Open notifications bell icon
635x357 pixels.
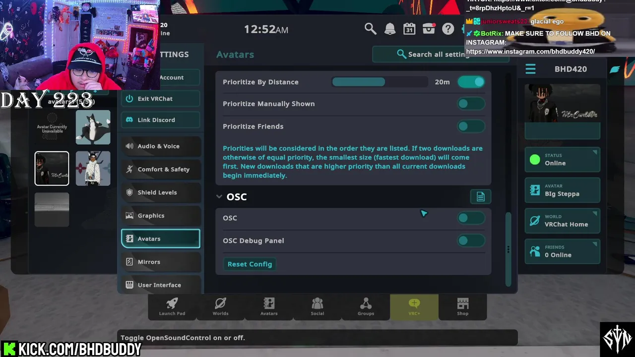(x=390, y=29)
